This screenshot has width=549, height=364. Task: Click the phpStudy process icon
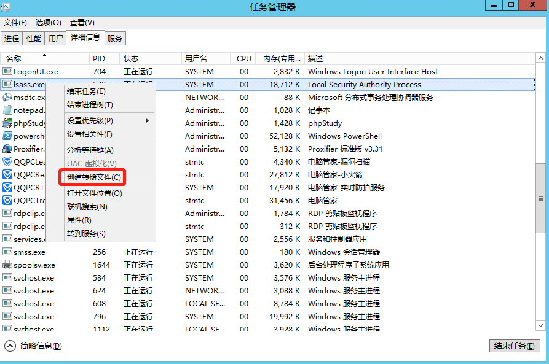pos(7,123)
